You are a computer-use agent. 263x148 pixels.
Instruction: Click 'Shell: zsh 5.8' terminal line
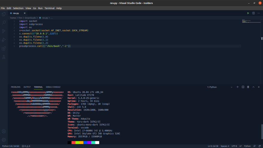coord(77,107)
